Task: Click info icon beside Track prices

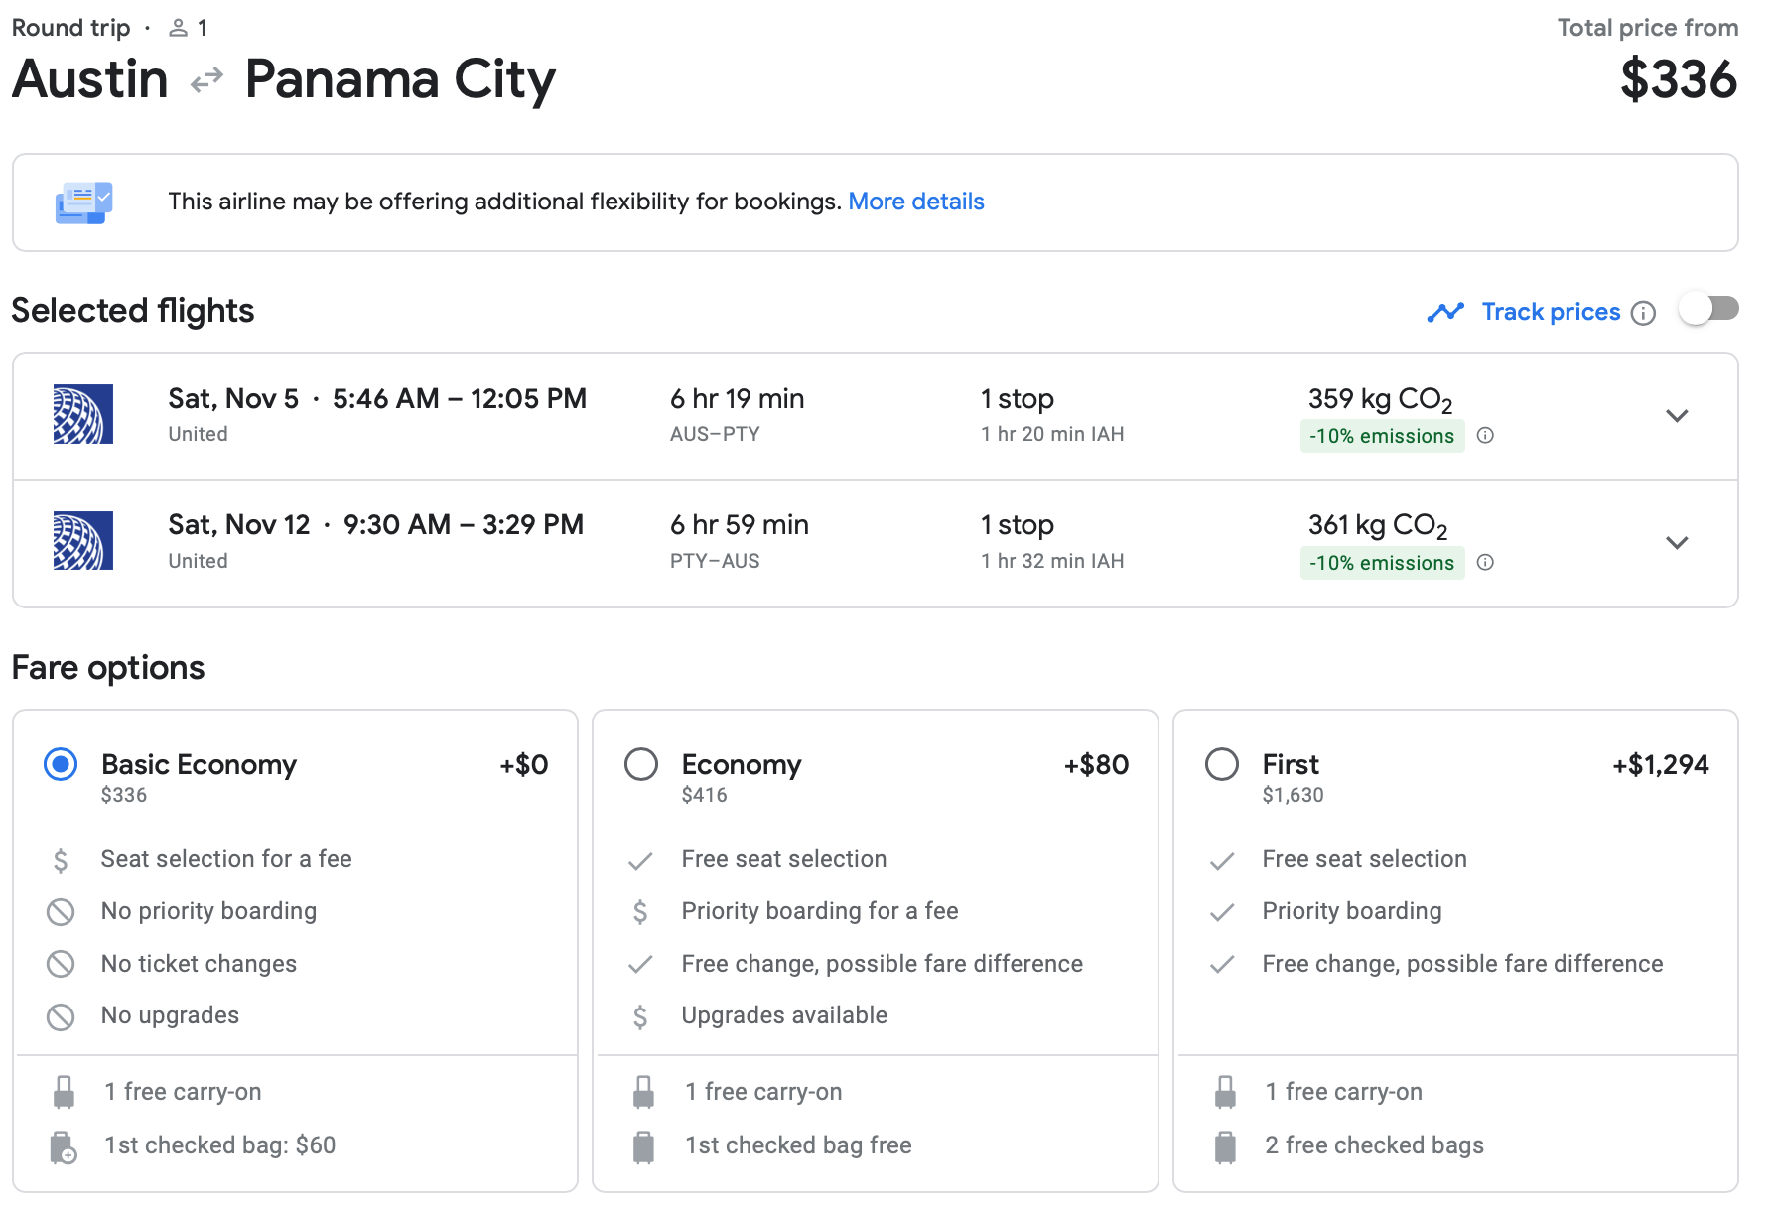Action: (x=1644, y=313)
